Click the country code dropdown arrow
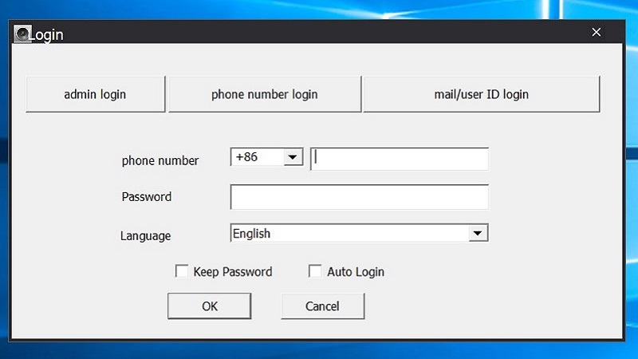The height and width of the screenshot is (359, 638). point(293,158)
